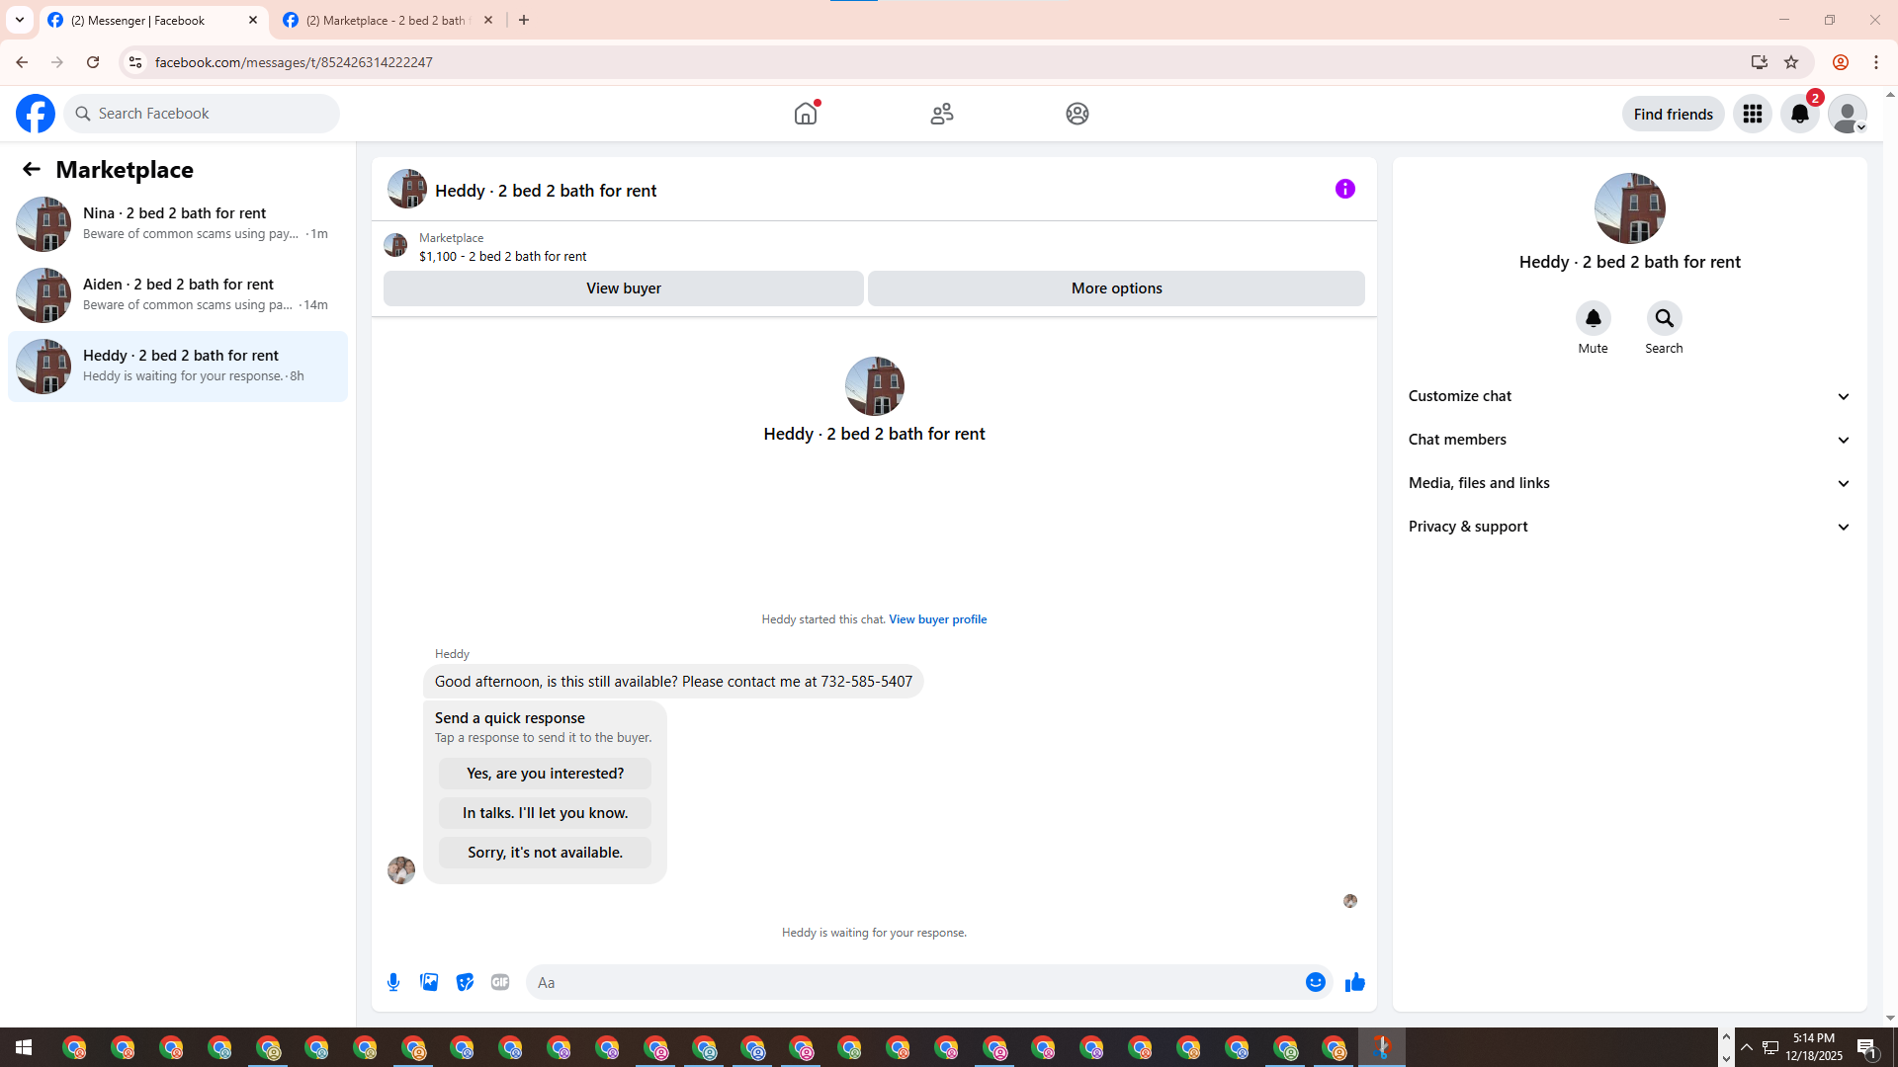Choose a sticker to send
This screenshot has width=1898, height=1067.
click(465, 982)
